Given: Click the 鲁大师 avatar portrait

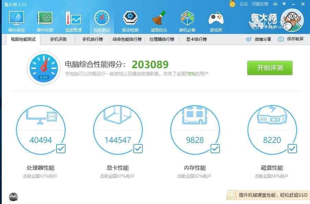Looking at the screenshot, I should point(292,20).
